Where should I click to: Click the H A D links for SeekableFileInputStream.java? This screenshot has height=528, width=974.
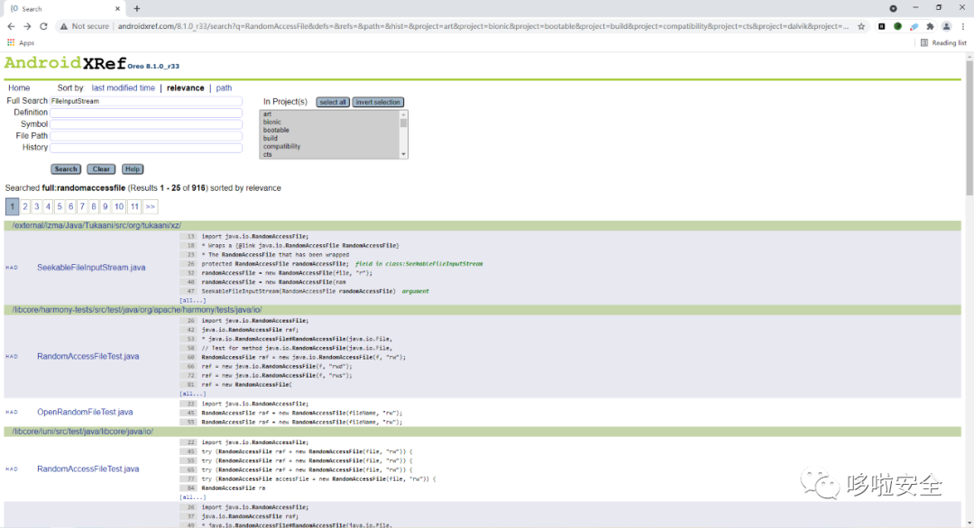(12, 268)
